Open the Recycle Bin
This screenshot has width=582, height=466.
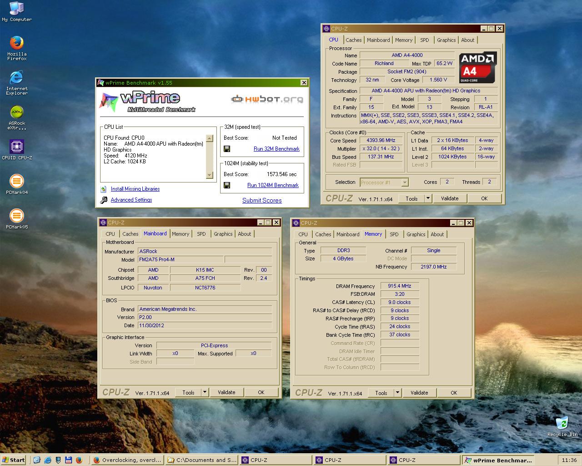point(562,426)
